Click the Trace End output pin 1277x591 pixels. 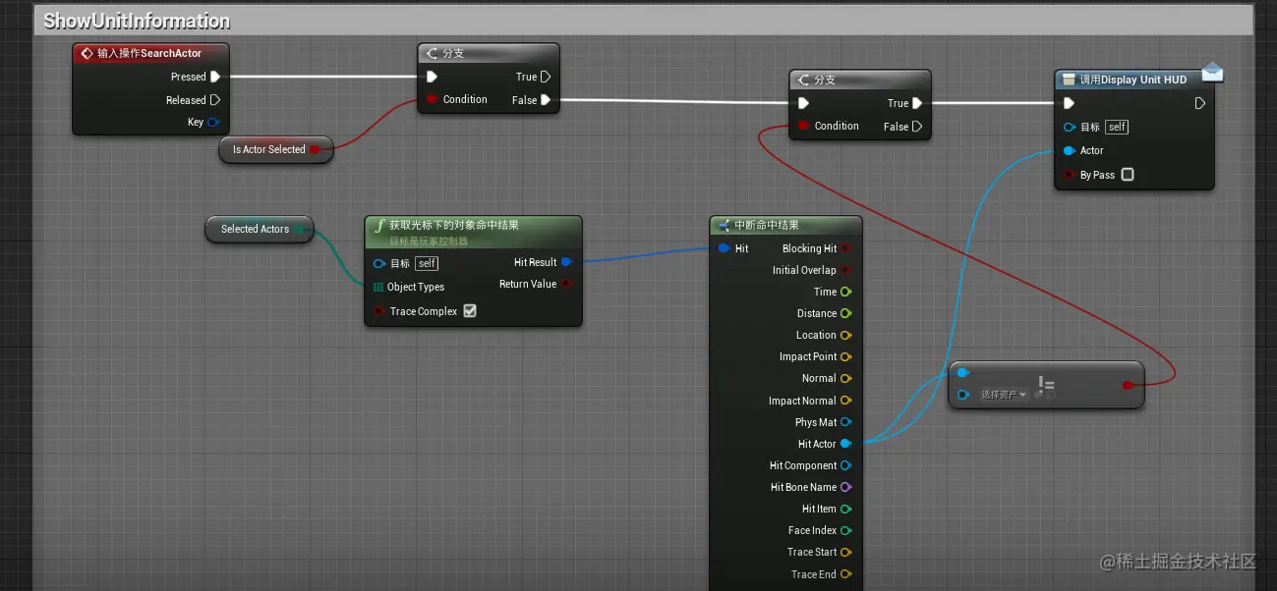pyautogui.click(x=846, y=574)
